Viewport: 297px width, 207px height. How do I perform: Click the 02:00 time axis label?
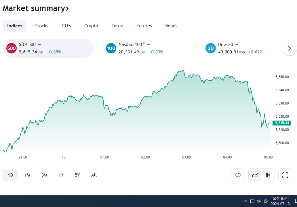(145, 157)
